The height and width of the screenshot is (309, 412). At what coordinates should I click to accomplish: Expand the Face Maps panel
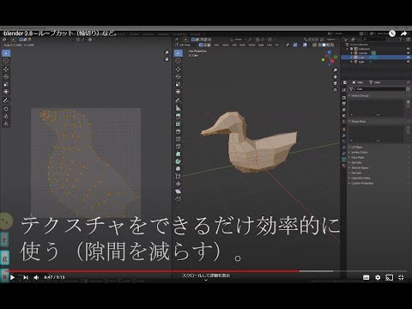[358, 157]
